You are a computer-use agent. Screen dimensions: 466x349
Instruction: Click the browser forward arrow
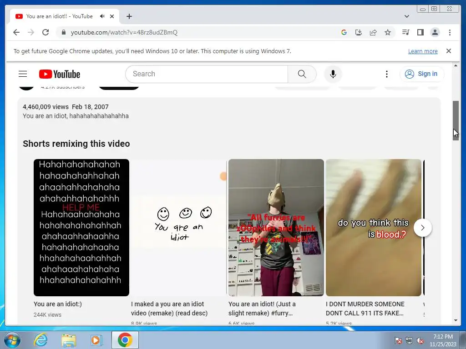[x=31, y=32]
